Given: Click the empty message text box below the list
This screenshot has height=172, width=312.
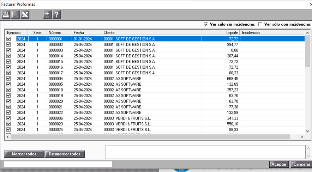Looking at the screenshot, I should [x=205, y=152].
